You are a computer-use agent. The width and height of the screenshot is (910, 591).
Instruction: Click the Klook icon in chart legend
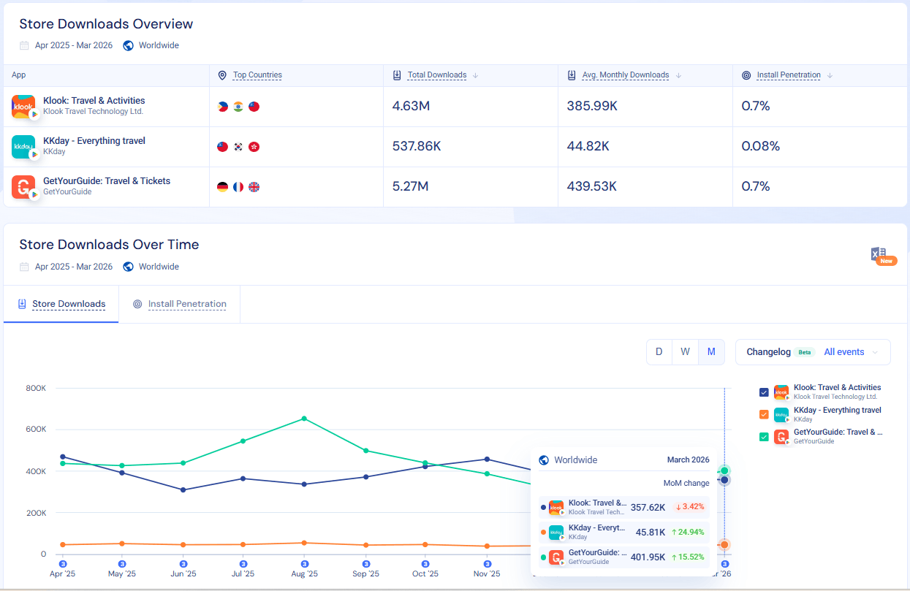[781, 392]
